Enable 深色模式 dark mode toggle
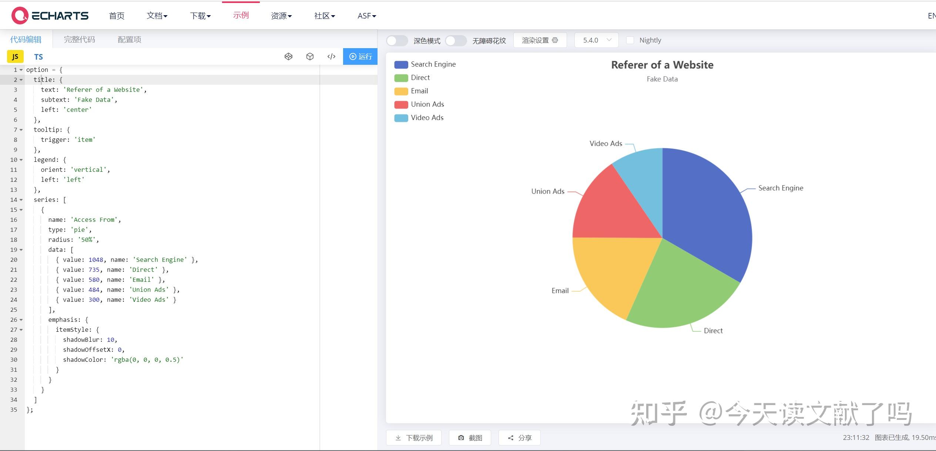936x451 pixels. tap(397, 40)
